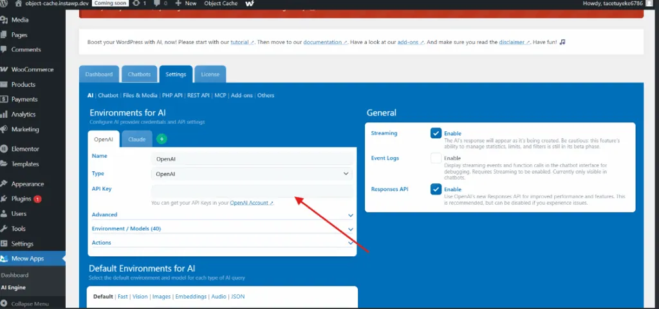Screen dimensions: 659x309
Task: Open the Add-ons subsection
Action: tap(242, 95)
